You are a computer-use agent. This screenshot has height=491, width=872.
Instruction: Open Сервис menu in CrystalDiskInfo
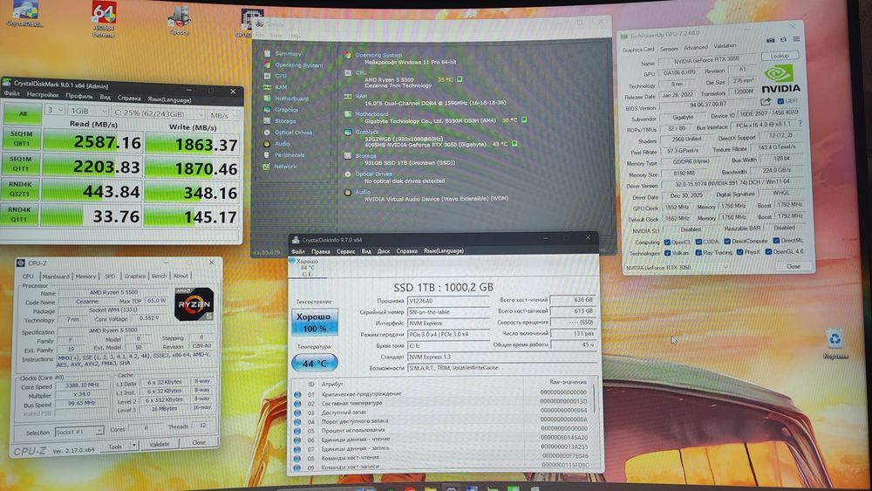point(346,251)
